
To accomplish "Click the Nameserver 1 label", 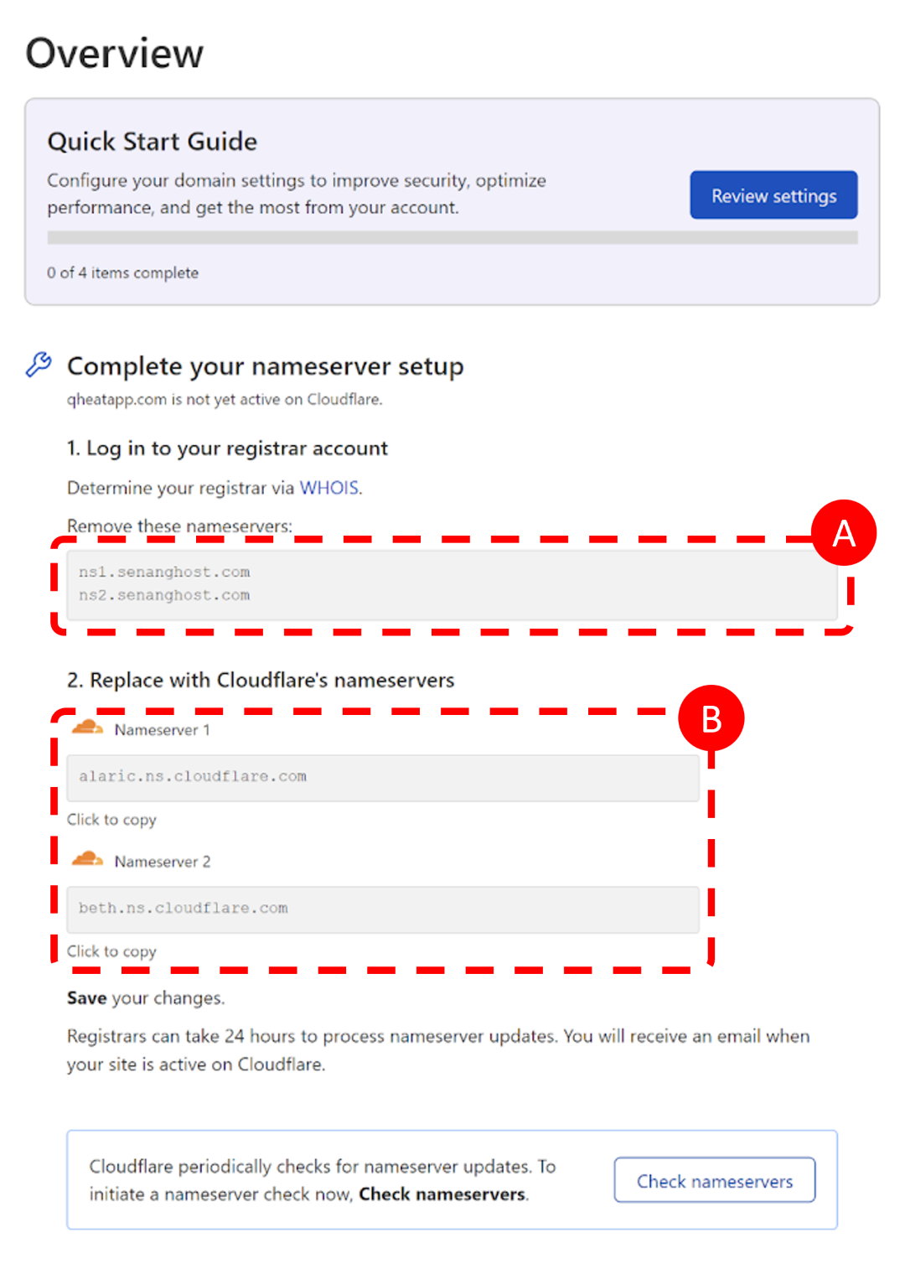I will [163, 730].
